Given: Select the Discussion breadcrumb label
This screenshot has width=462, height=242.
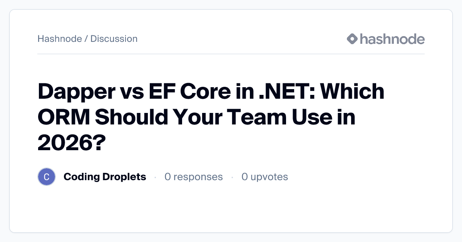Looking at the screenshot, I should tap(114, 39).
